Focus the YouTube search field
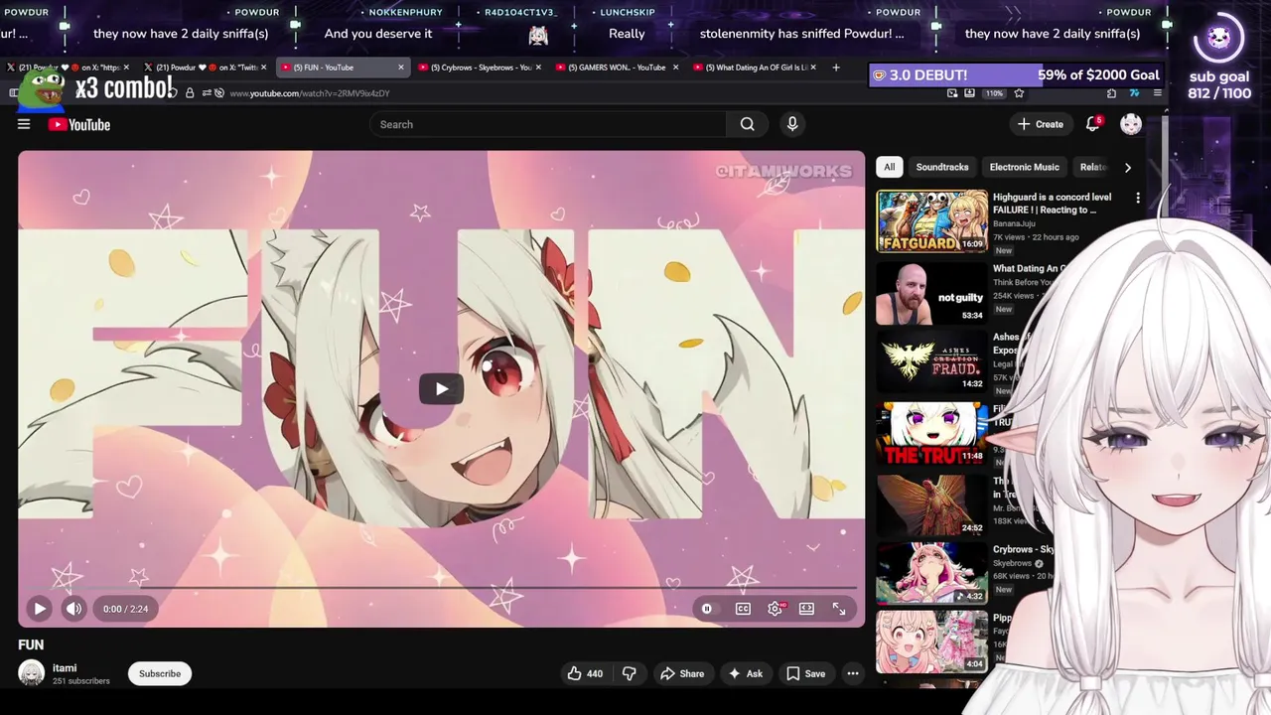The image size is (1271, 715). (548, 124)
